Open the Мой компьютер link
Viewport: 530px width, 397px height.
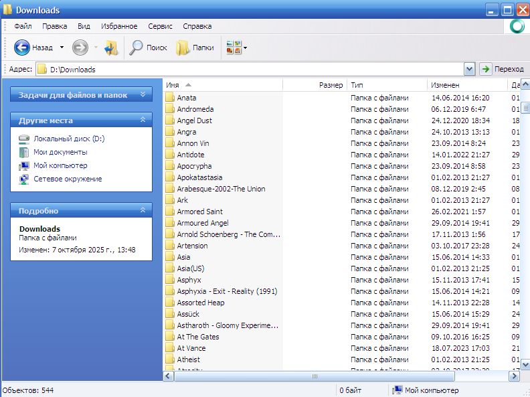[60, 166]
